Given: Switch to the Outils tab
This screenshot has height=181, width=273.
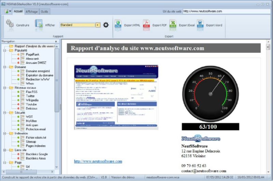Looking at the screenshot, I should [44, 12].
